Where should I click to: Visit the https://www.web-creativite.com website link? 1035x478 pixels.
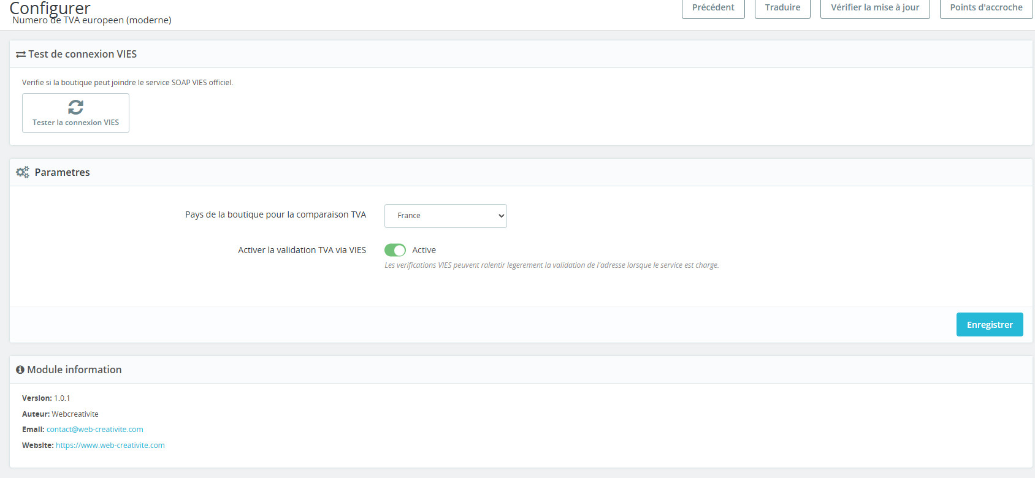(110, 446)
